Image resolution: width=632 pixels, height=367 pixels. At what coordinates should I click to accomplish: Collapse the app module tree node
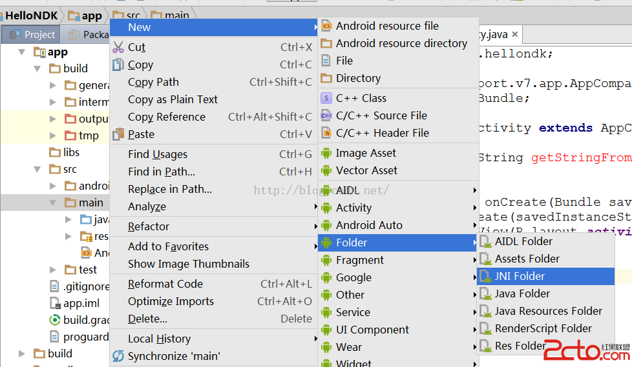[22, 52]
